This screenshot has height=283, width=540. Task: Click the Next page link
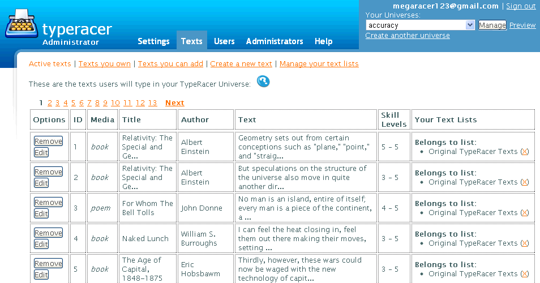[x=174, y=103]
